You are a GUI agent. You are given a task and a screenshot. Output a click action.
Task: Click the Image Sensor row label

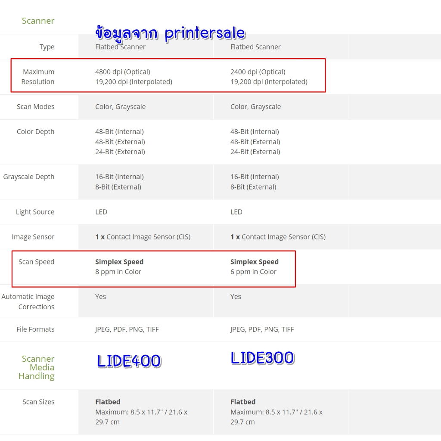tap(33, 237)
